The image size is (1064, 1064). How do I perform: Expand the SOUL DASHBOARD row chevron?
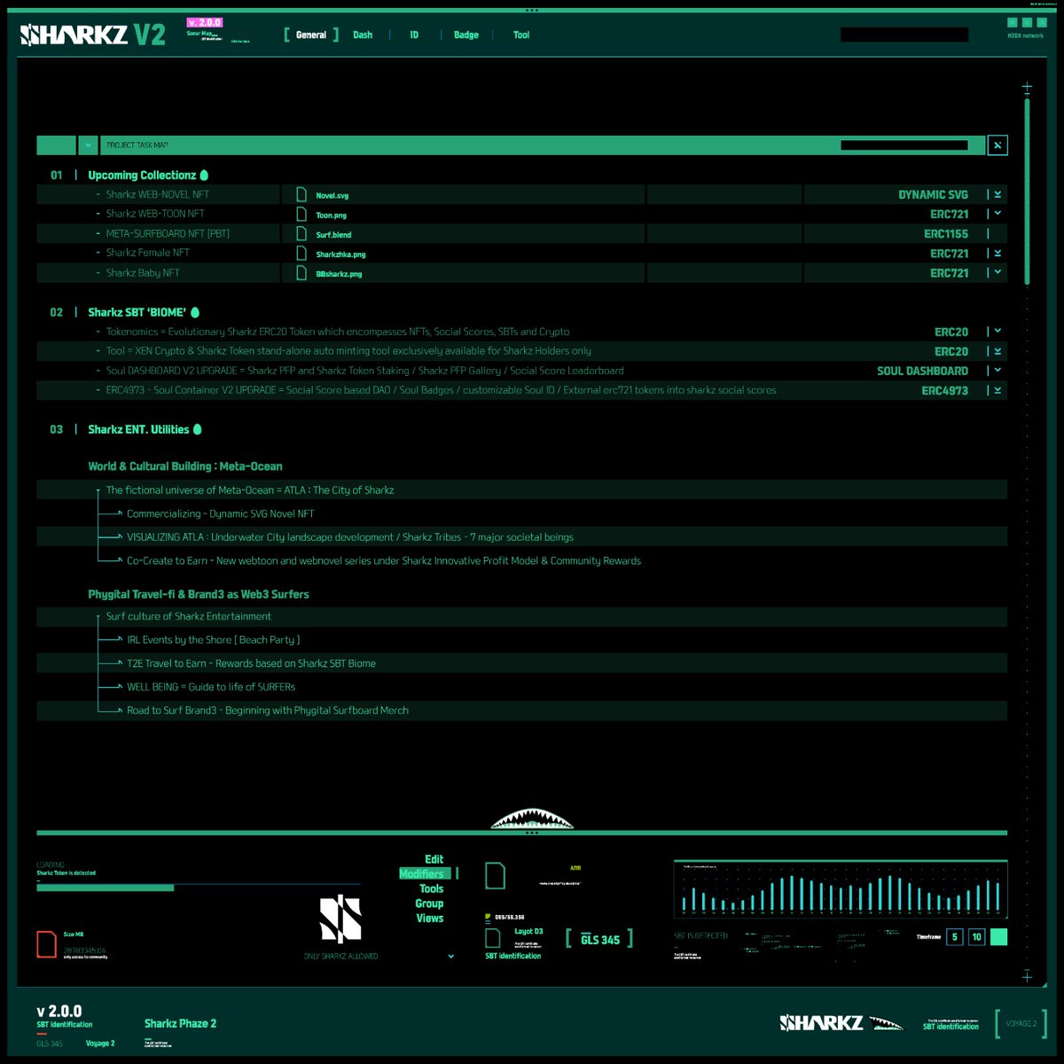click(x=997, y=371)
